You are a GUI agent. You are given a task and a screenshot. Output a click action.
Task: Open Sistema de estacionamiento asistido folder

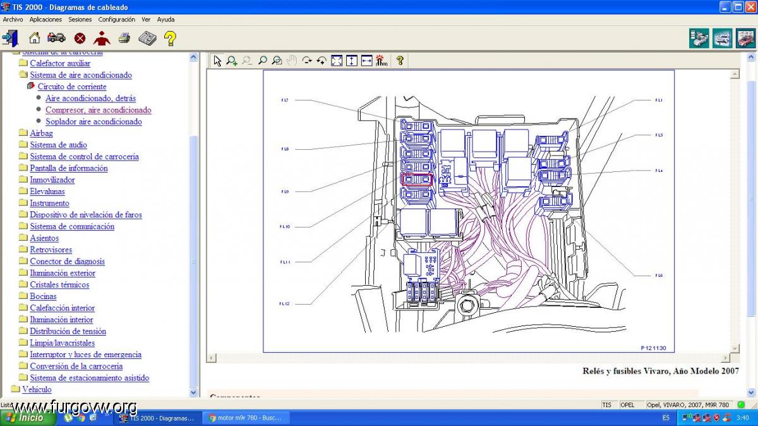pos(90,378)
